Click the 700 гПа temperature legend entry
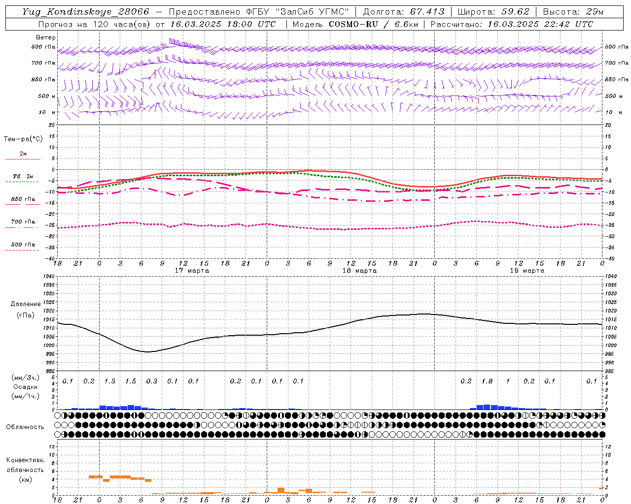This screenshot has width=631, height=504. coord(23,222)
